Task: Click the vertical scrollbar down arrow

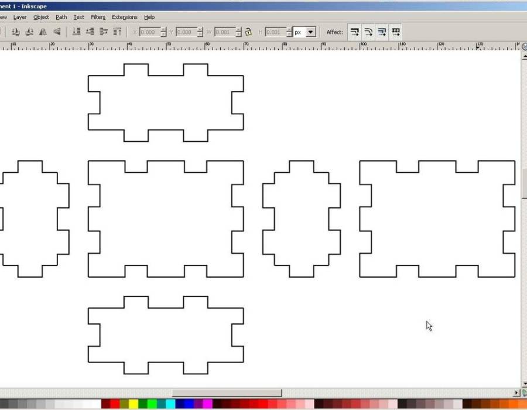Action: pyautogui.click(x=524, y=384)
